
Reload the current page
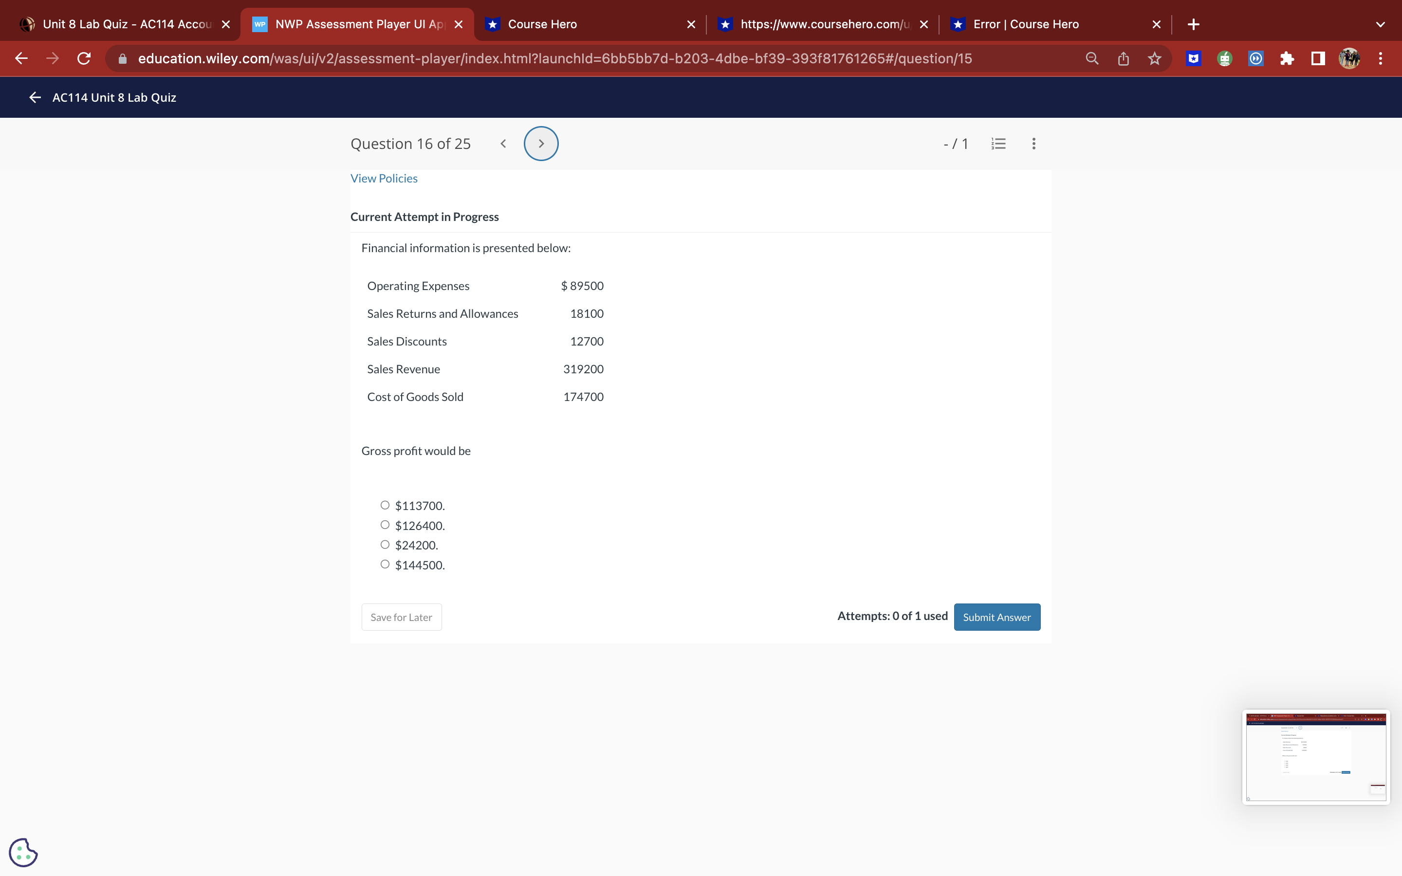(x=84, y=58)
